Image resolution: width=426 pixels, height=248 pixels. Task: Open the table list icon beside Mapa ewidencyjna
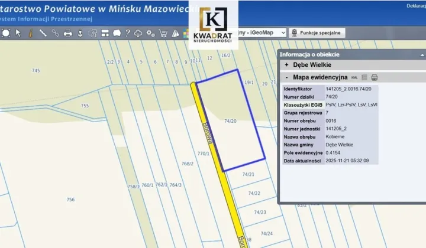coord(364,77)
